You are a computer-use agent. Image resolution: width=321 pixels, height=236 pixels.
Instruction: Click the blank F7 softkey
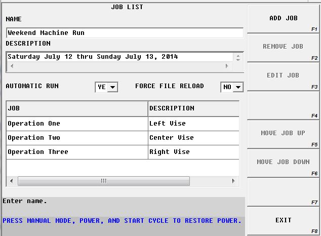[283, 192]
